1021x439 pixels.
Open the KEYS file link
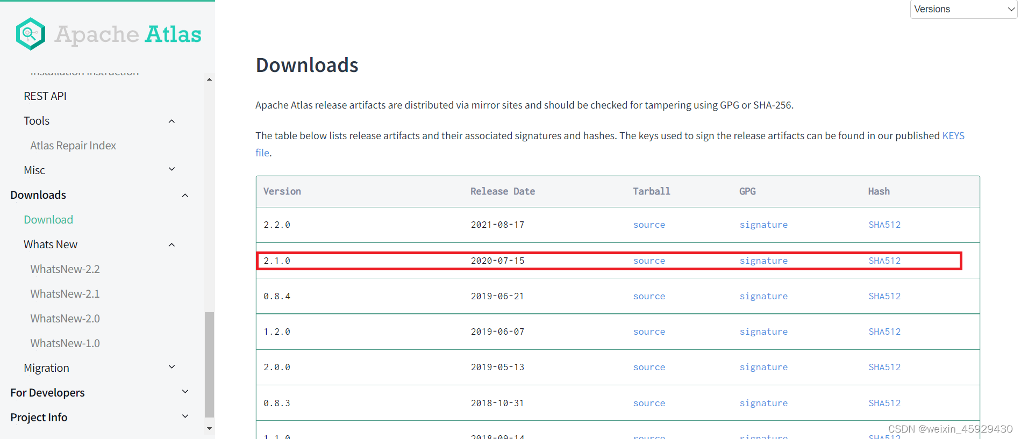pyautogui.click(x=953, y=136)
